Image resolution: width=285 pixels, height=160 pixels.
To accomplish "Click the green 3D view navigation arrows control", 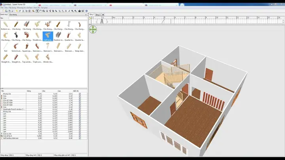I will point(93,29).
